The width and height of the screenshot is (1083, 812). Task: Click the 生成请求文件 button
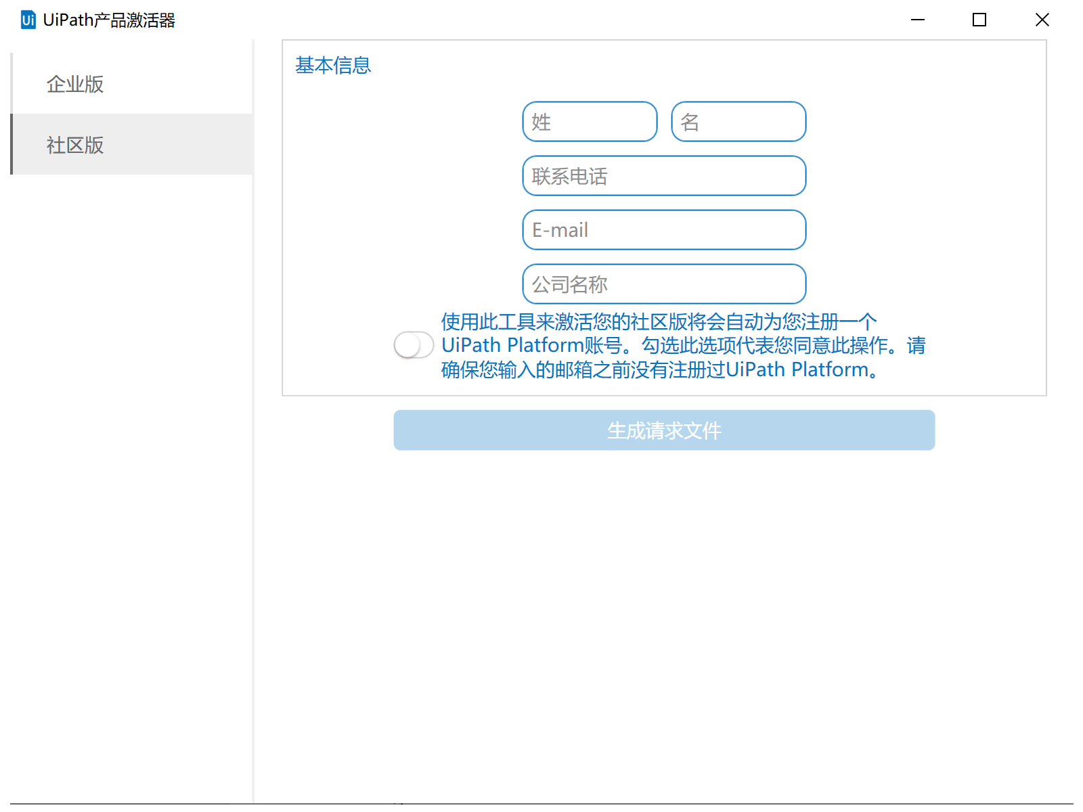[664, 430]
